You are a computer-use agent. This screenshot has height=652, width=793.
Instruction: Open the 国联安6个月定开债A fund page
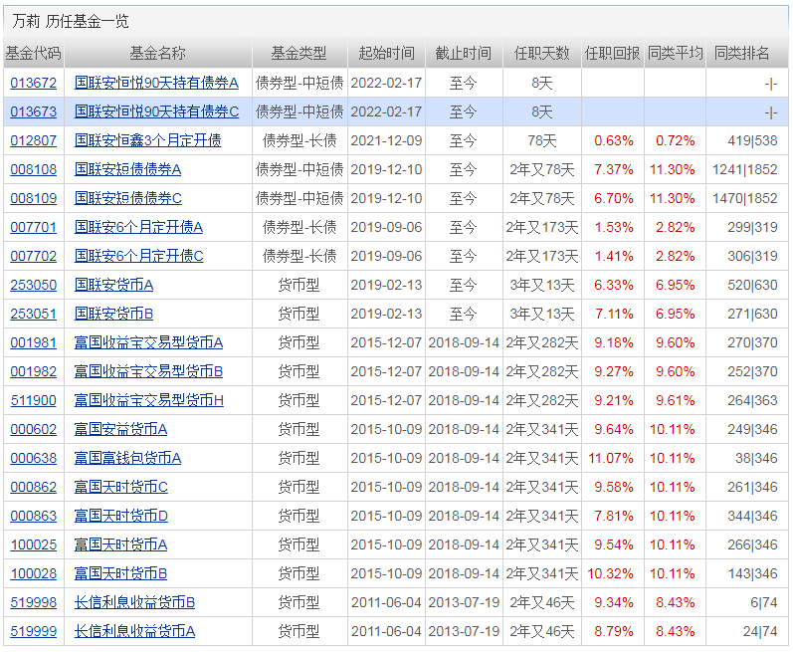coord(138,227)
